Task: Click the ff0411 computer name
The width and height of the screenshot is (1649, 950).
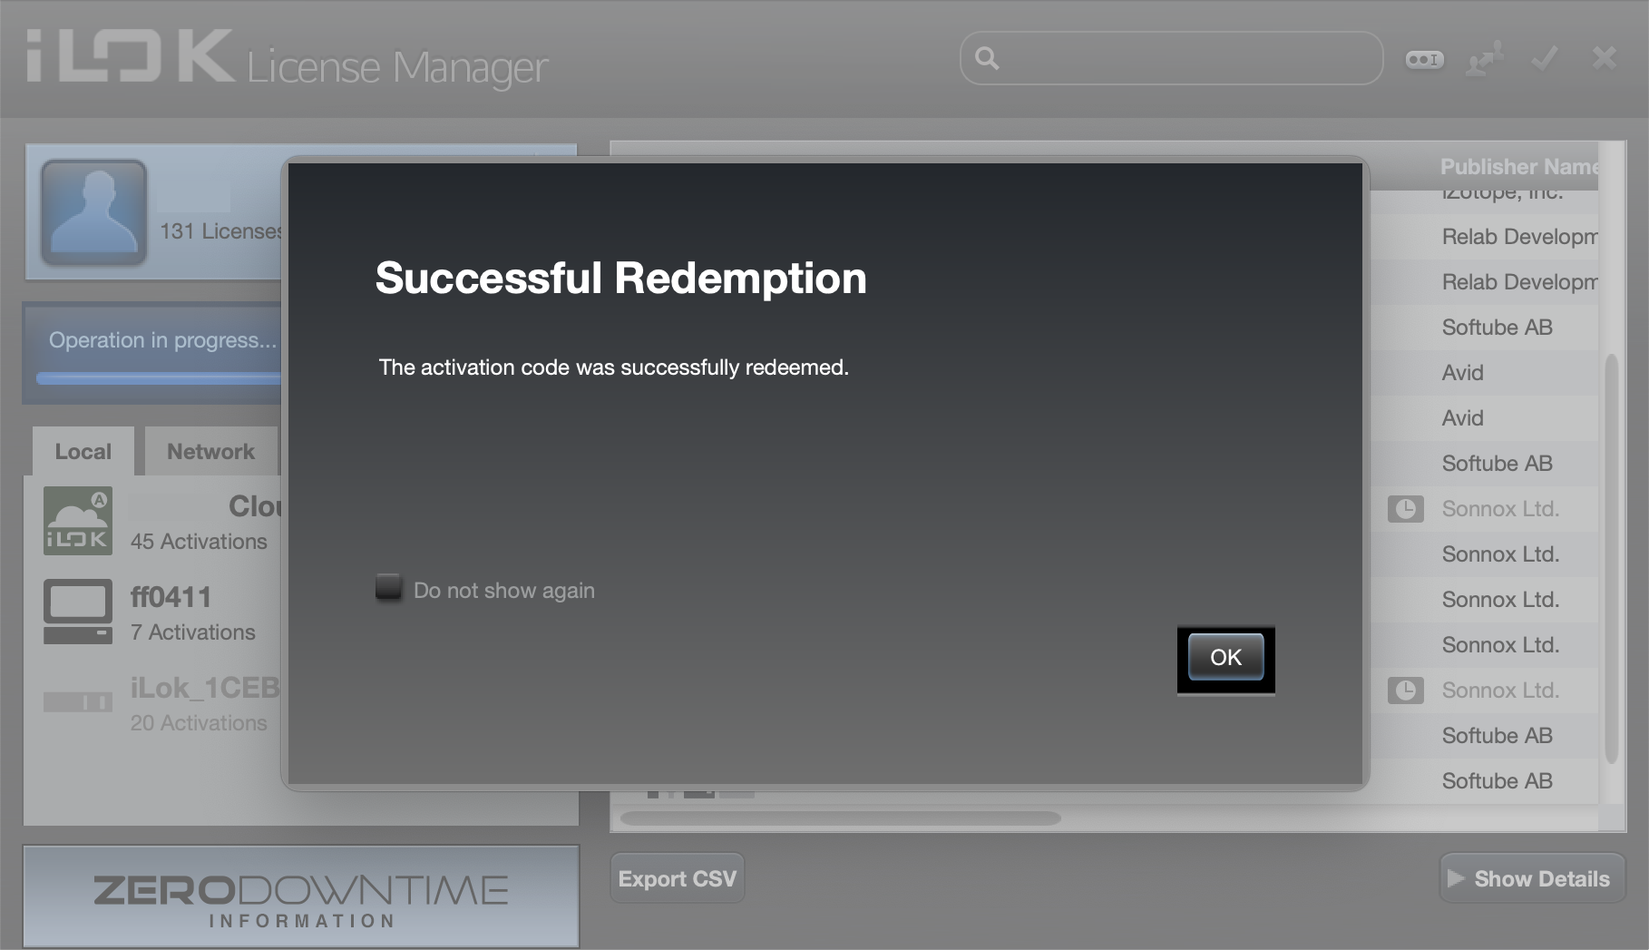Action: tap(171, 597)
